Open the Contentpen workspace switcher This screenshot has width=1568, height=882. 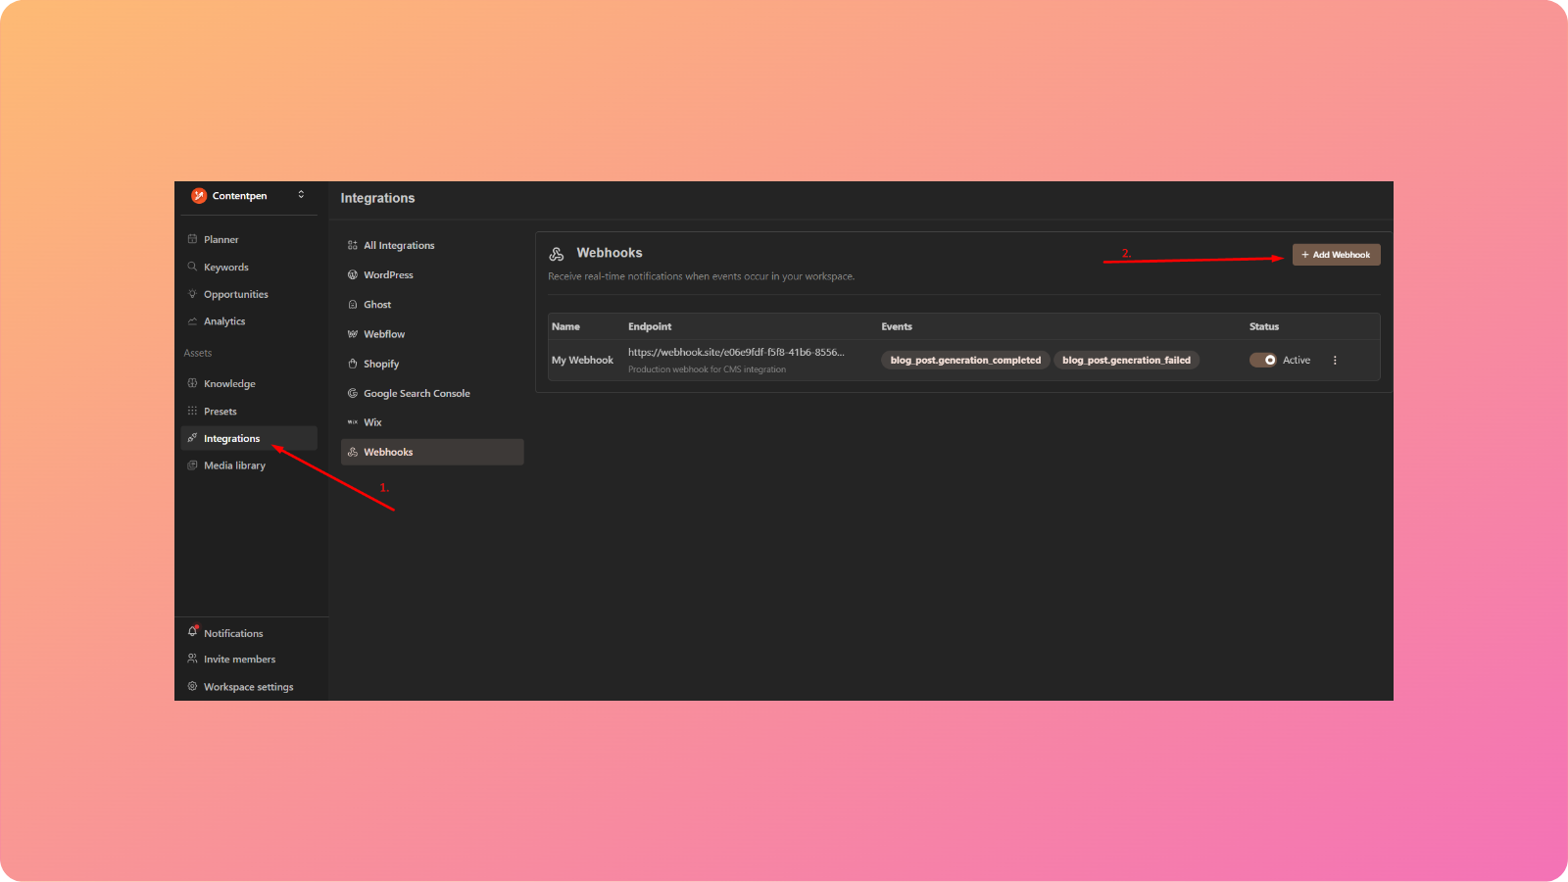(x=248, y=195)
